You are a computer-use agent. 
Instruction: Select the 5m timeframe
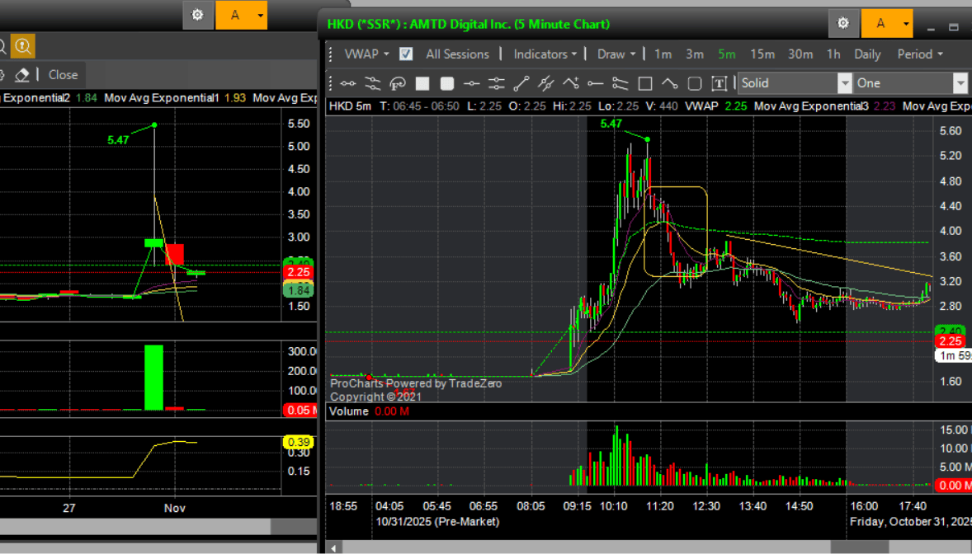726,54
